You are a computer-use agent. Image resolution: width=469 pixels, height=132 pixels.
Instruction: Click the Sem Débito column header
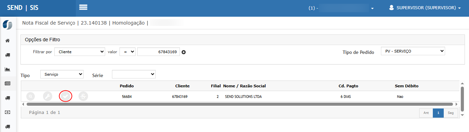tap(407, 86)
